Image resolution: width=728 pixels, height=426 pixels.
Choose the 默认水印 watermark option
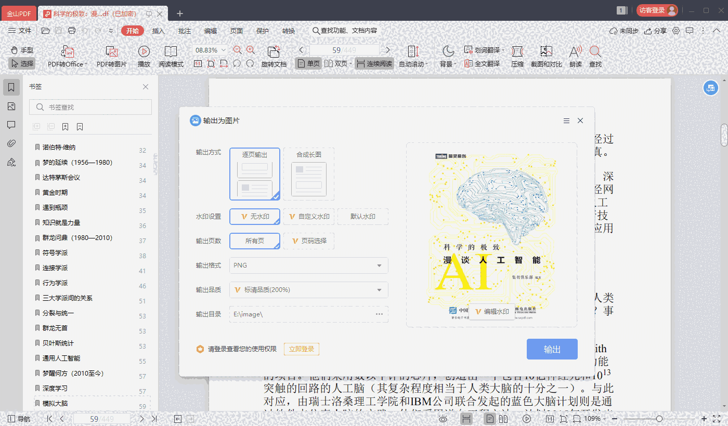pyautogui.click(x=362, y=217)
